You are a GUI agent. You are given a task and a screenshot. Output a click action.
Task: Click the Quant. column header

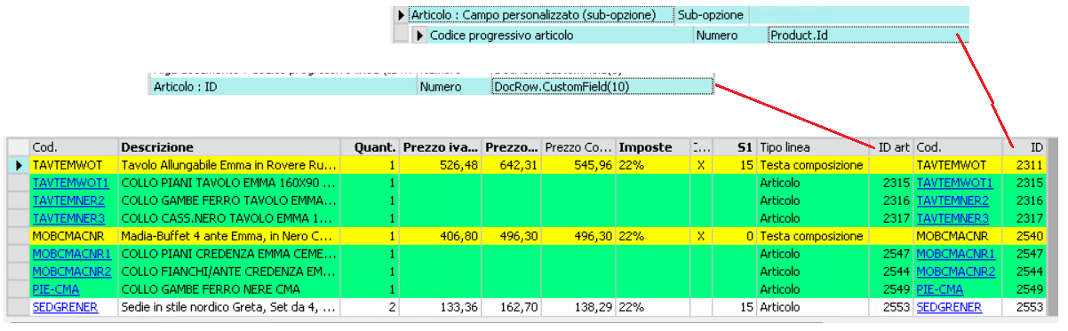pos(371,147)
